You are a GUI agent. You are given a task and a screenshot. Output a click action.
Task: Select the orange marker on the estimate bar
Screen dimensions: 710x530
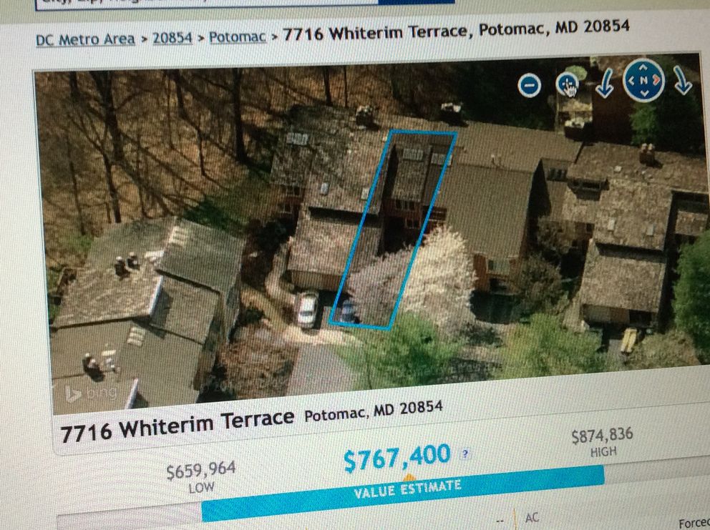[409, 478]
